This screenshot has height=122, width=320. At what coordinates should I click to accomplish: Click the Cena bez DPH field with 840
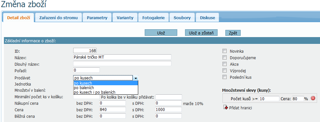point(113,110)
